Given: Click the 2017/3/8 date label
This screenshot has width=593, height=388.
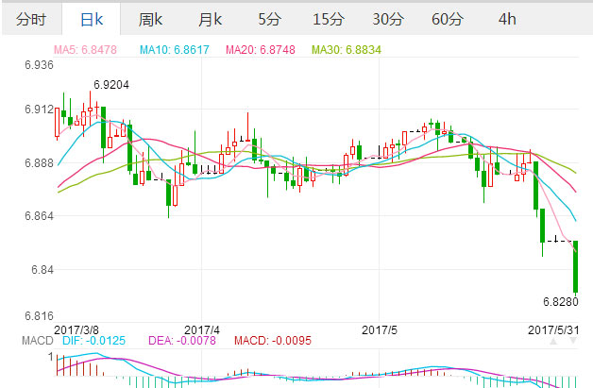Looking at the screenshot, I should (x=76, y=329).
